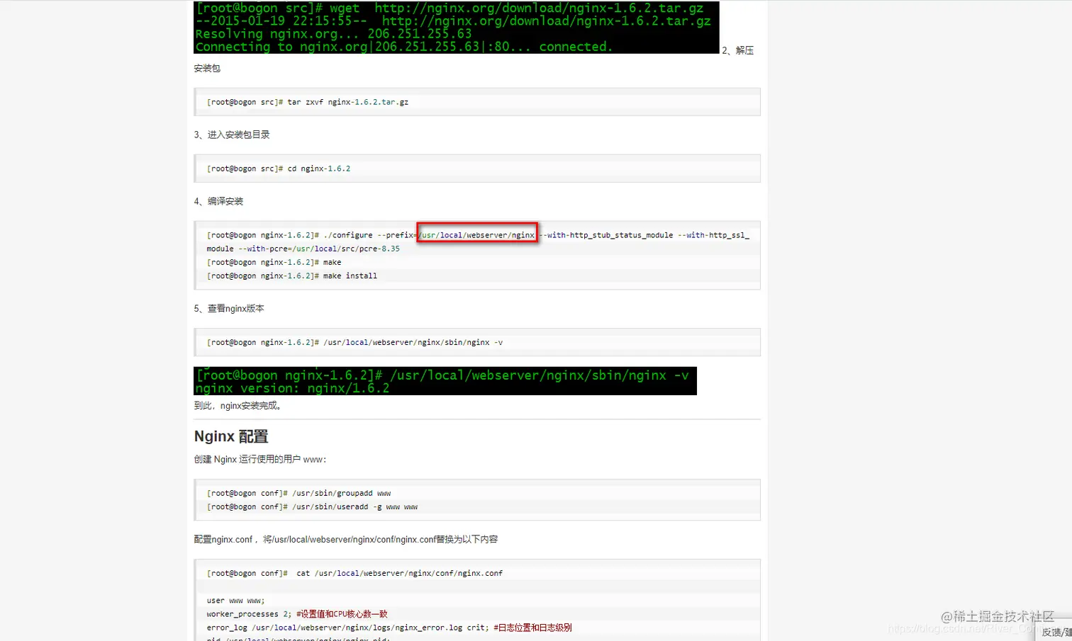Click the '--with-pcre=/usr/local/src/pcre-8.35' option
This screenshot has height=641, width=1072.
tap(319, 249)
